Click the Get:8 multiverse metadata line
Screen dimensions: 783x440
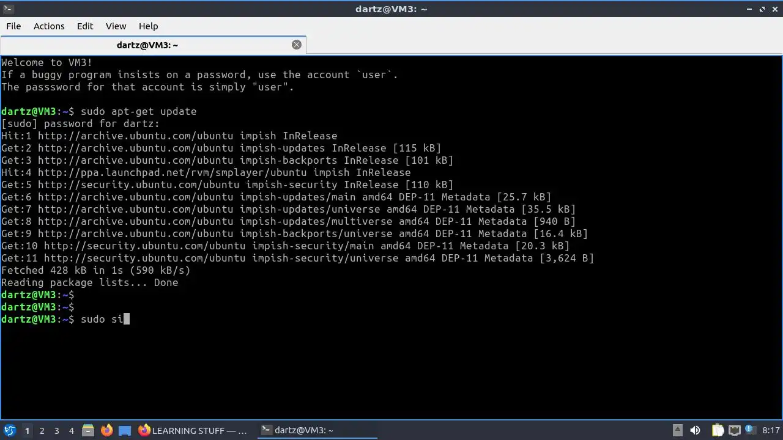point(288,221)
